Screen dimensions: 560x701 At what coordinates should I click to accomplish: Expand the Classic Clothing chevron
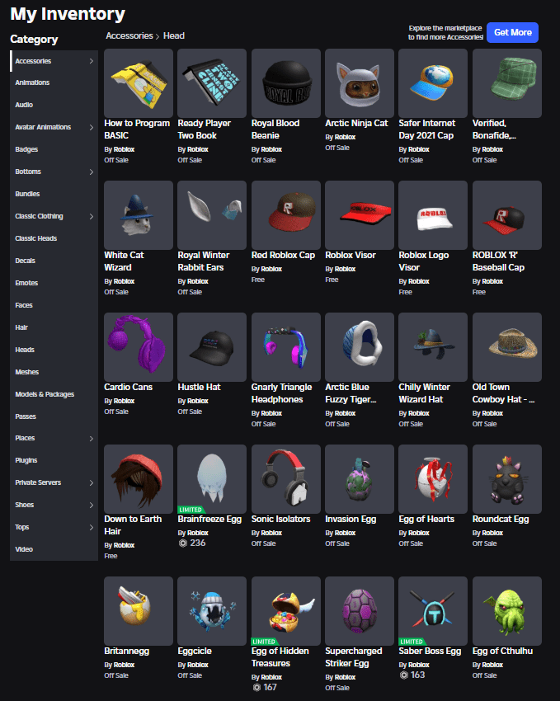[x=92, y=216]
